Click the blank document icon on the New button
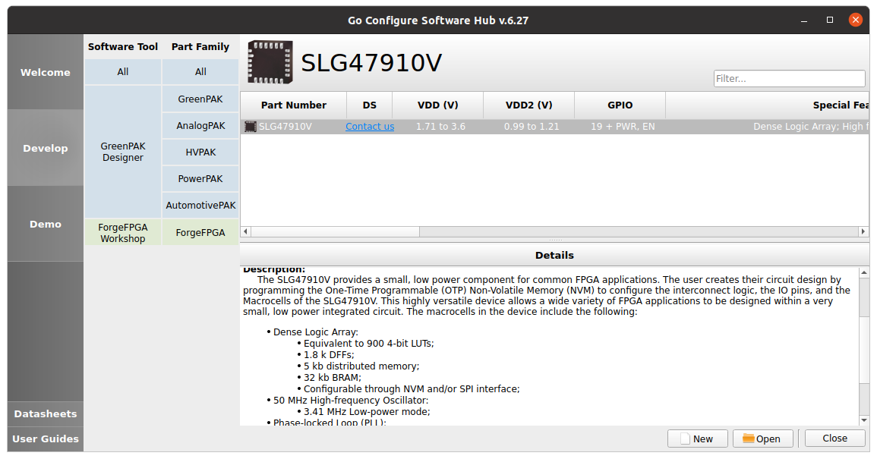Screen dimensions: 877x459 coord(685,439)
